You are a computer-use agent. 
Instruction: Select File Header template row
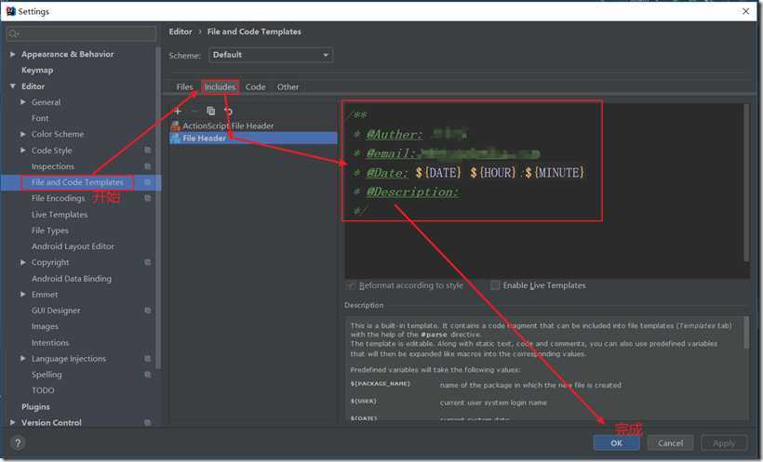pyautogui.click(x=253, y=139)
